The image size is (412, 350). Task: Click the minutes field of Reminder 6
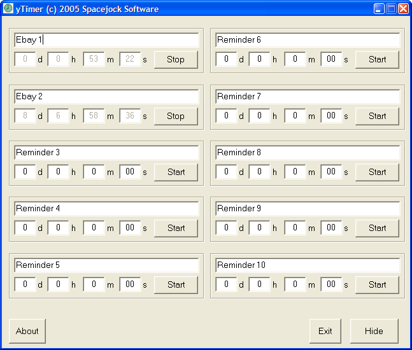295,59
